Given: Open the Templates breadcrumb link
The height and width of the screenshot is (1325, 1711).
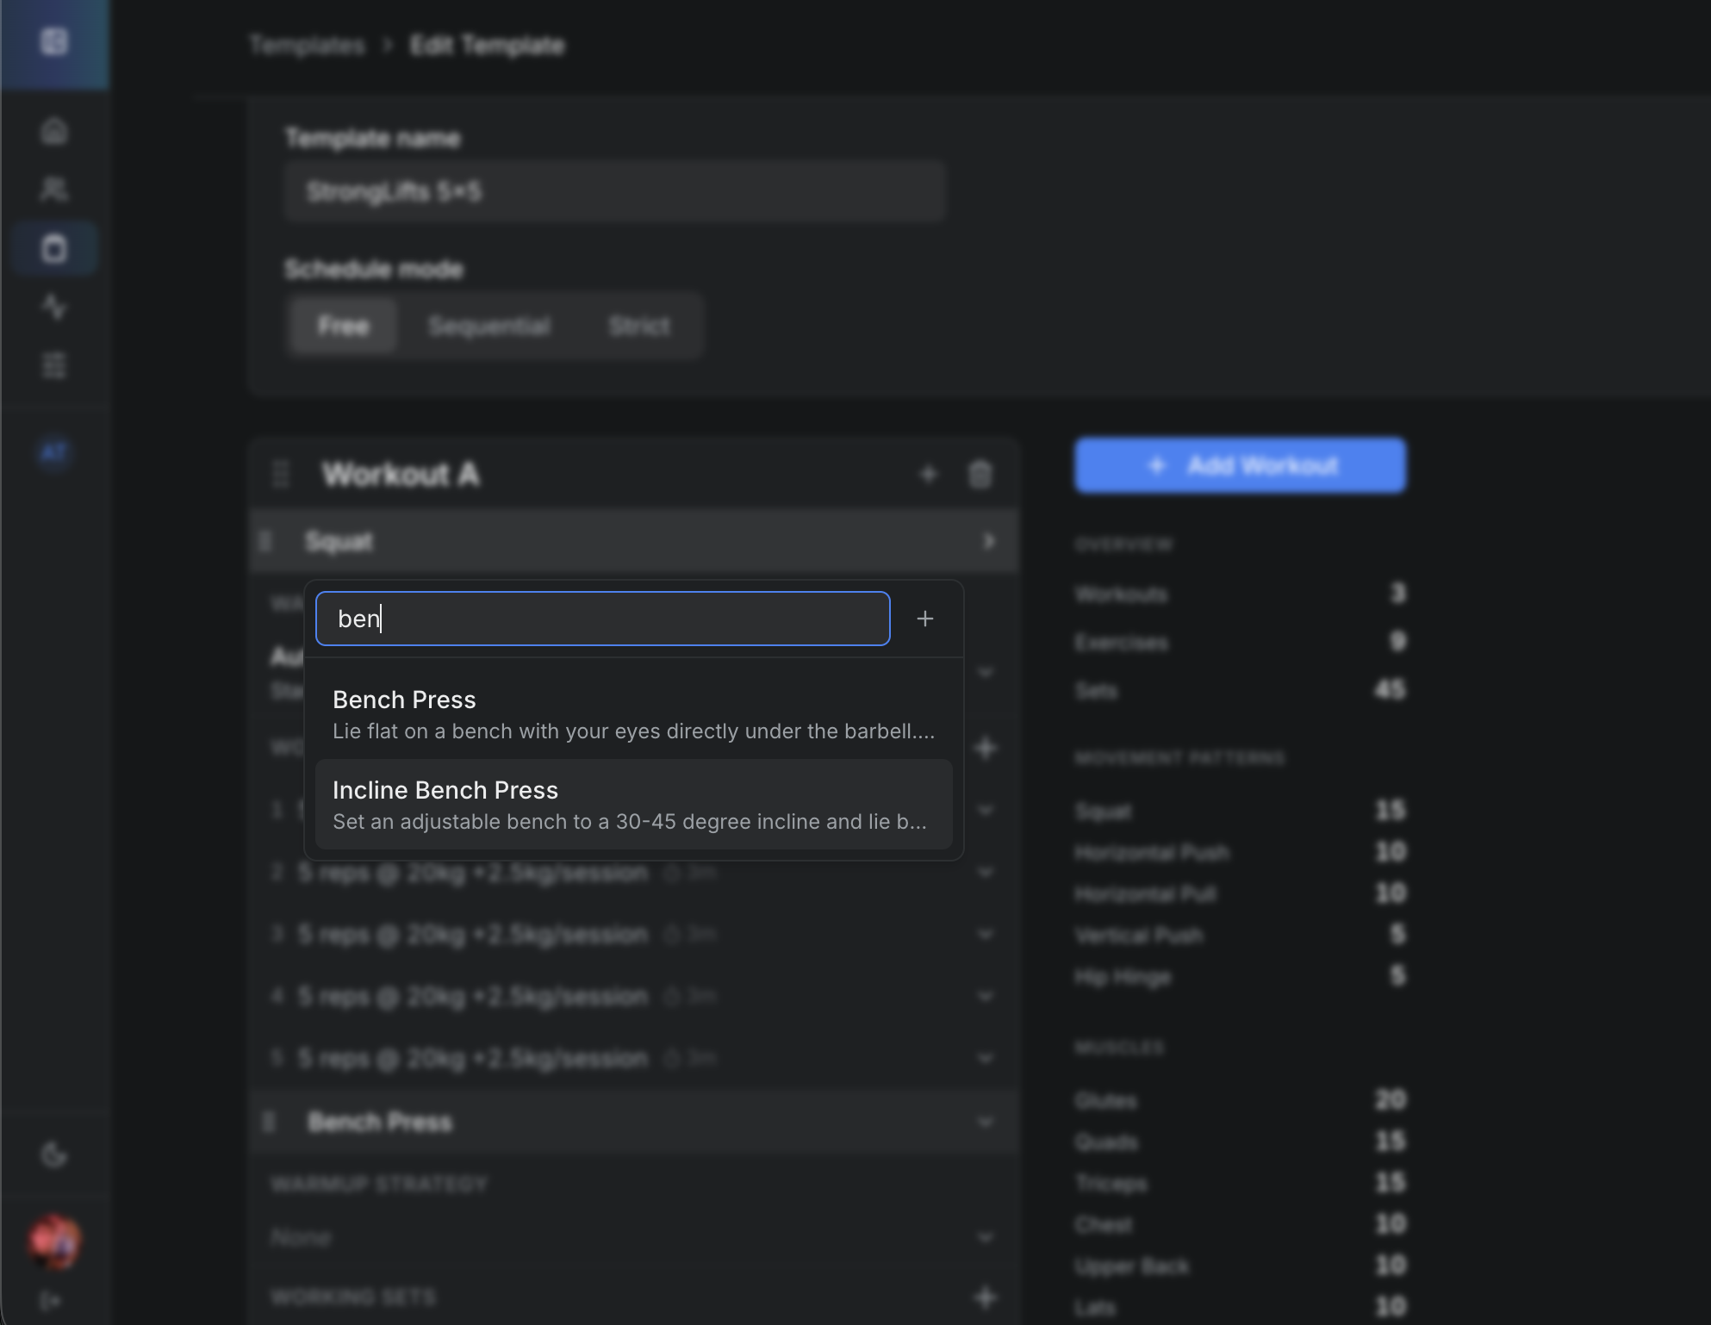Looking at the screenshot, I should point(307,45).
